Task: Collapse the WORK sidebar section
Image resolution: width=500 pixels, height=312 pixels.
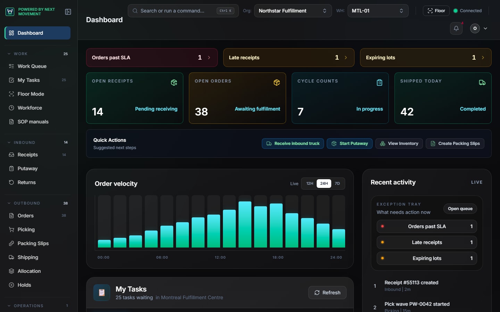Action: click(9, 54)
